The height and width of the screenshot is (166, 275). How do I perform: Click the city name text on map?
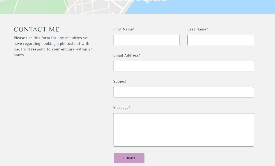coord(135,1)
